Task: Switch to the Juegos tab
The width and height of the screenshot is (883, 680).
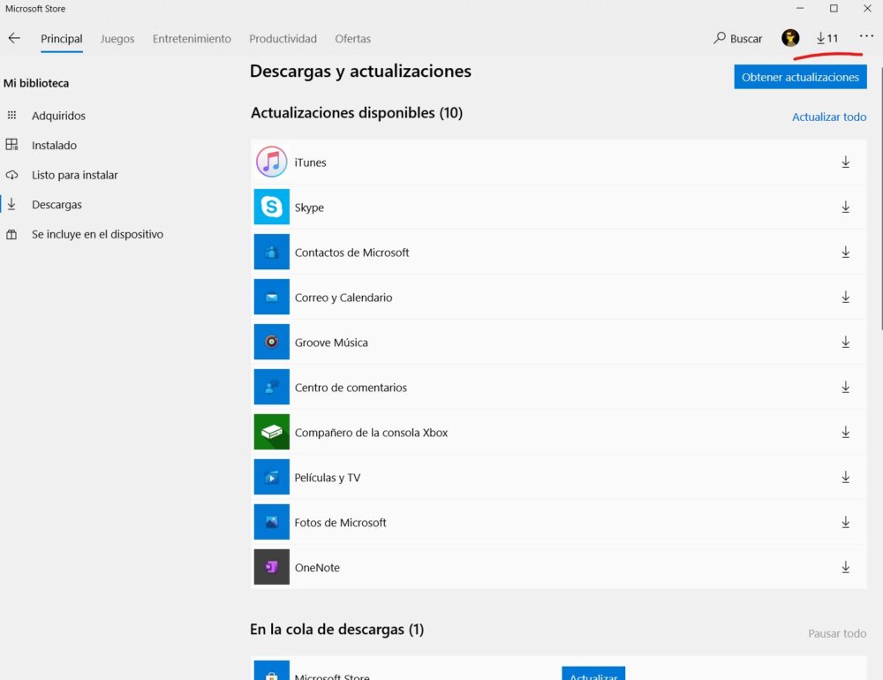Action: 117,39
